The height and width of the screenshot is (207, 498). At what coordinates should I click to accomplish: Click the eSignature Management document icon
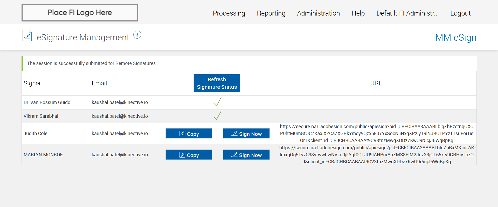[x=27, y=36]
